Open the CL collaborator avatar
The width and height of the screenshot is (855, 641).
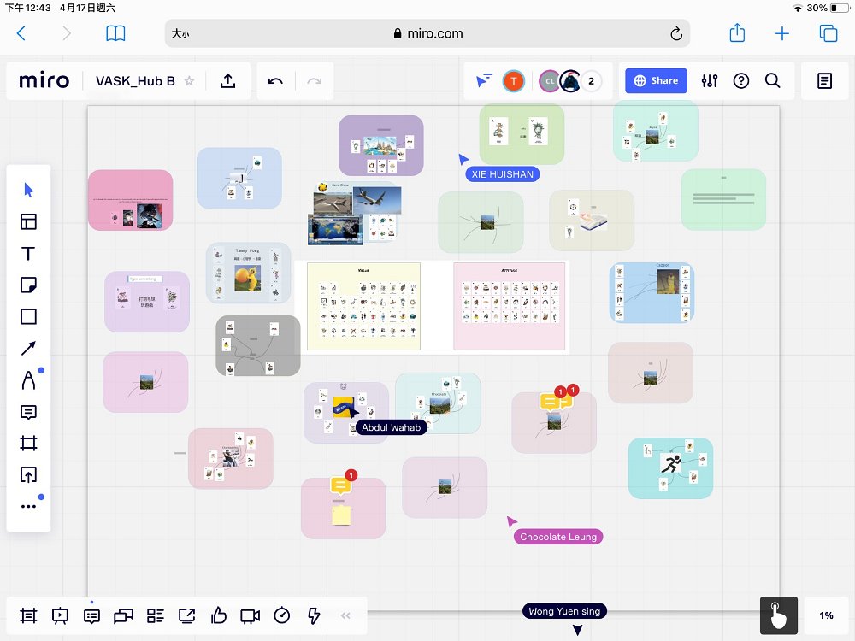[x=549, y=81]
